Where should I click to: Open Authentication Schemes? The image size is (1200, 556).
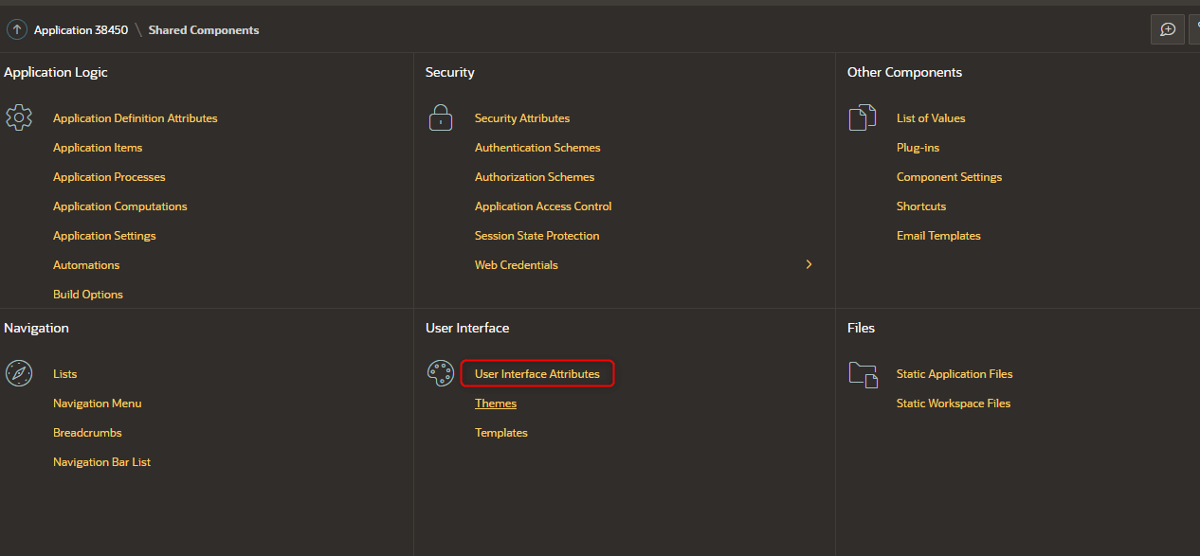536,147
